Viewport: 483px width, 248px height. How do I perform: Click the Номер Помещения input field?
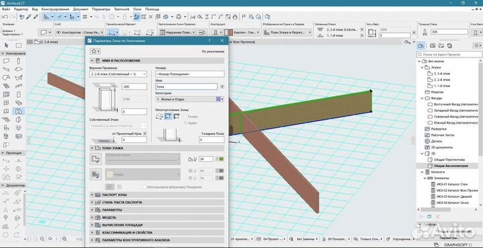pyautogui.click(x=190, y=74)
